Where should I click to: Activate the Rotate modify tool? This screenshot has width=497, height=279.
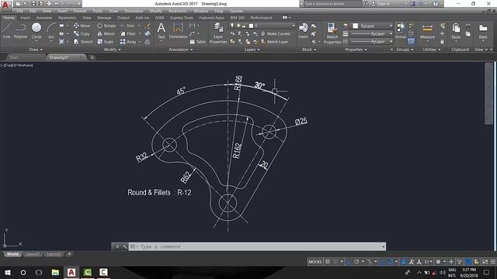point(106,26)
